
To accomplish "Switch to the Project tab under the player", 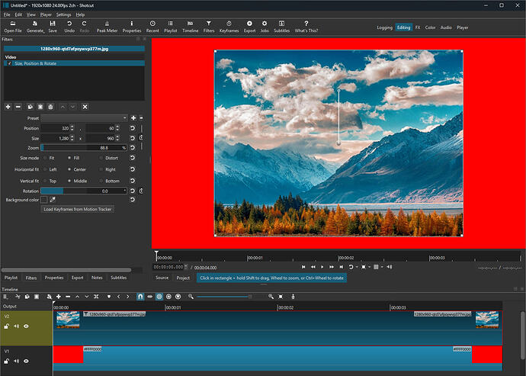I will (183, 278).
